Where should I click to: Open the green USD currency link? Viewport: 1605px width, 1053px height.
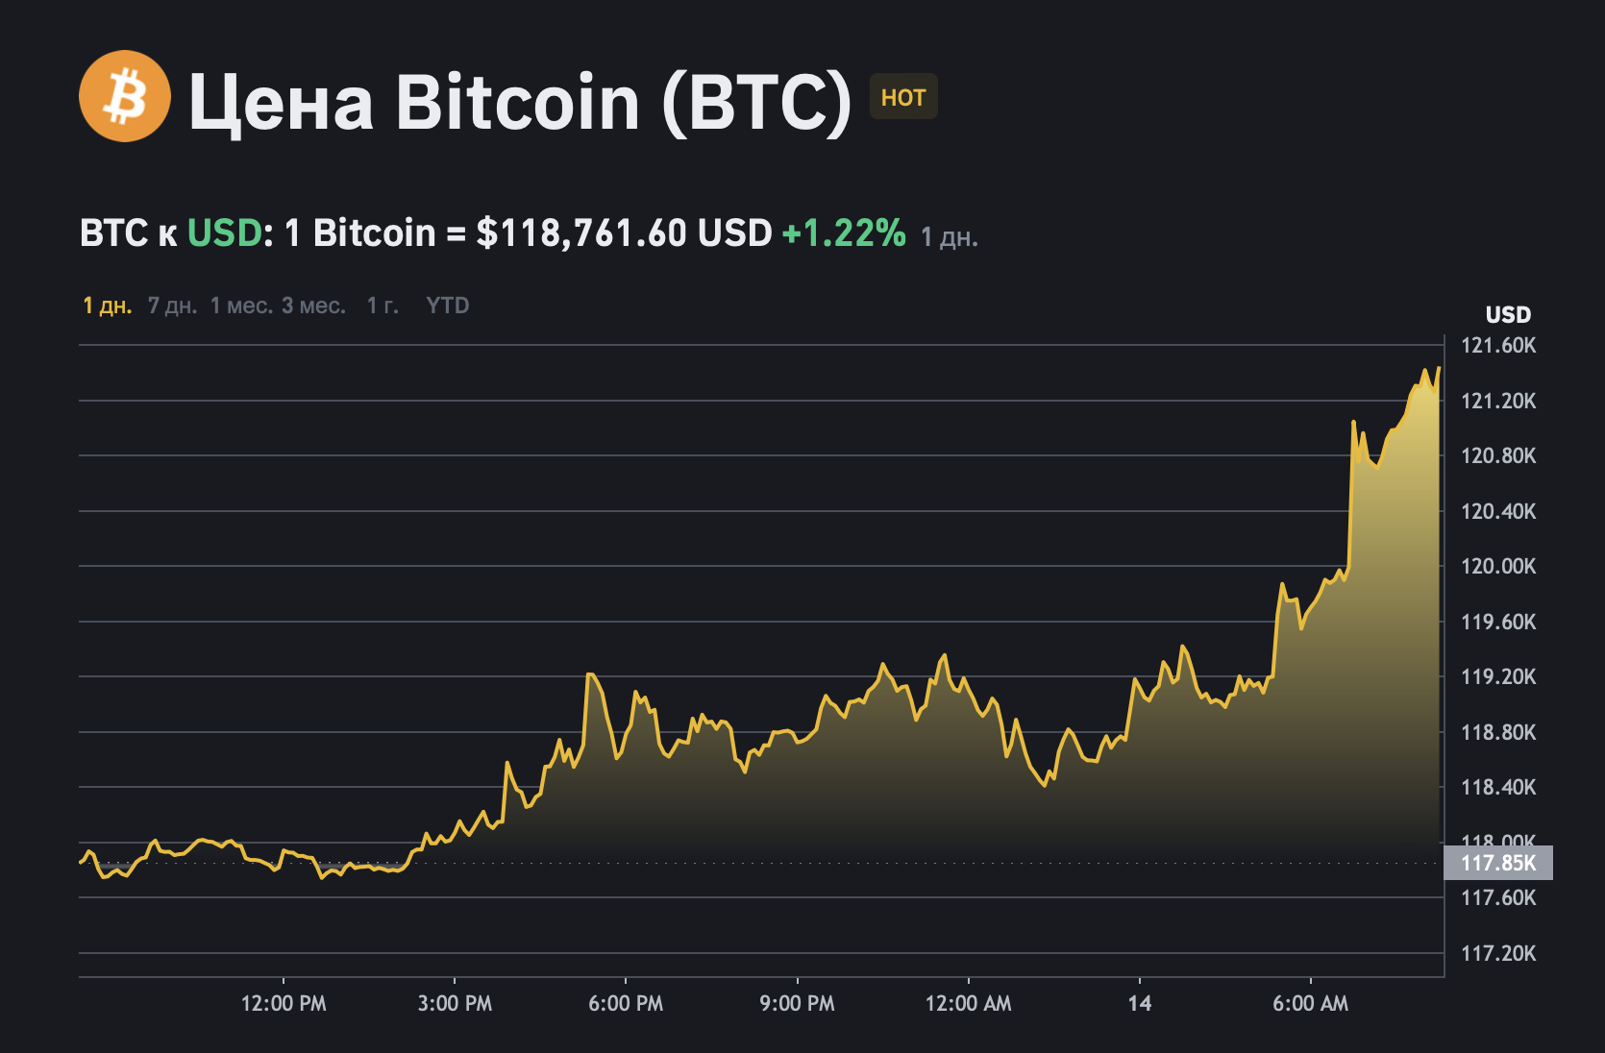pyautogui.click(x=224, y=233)
